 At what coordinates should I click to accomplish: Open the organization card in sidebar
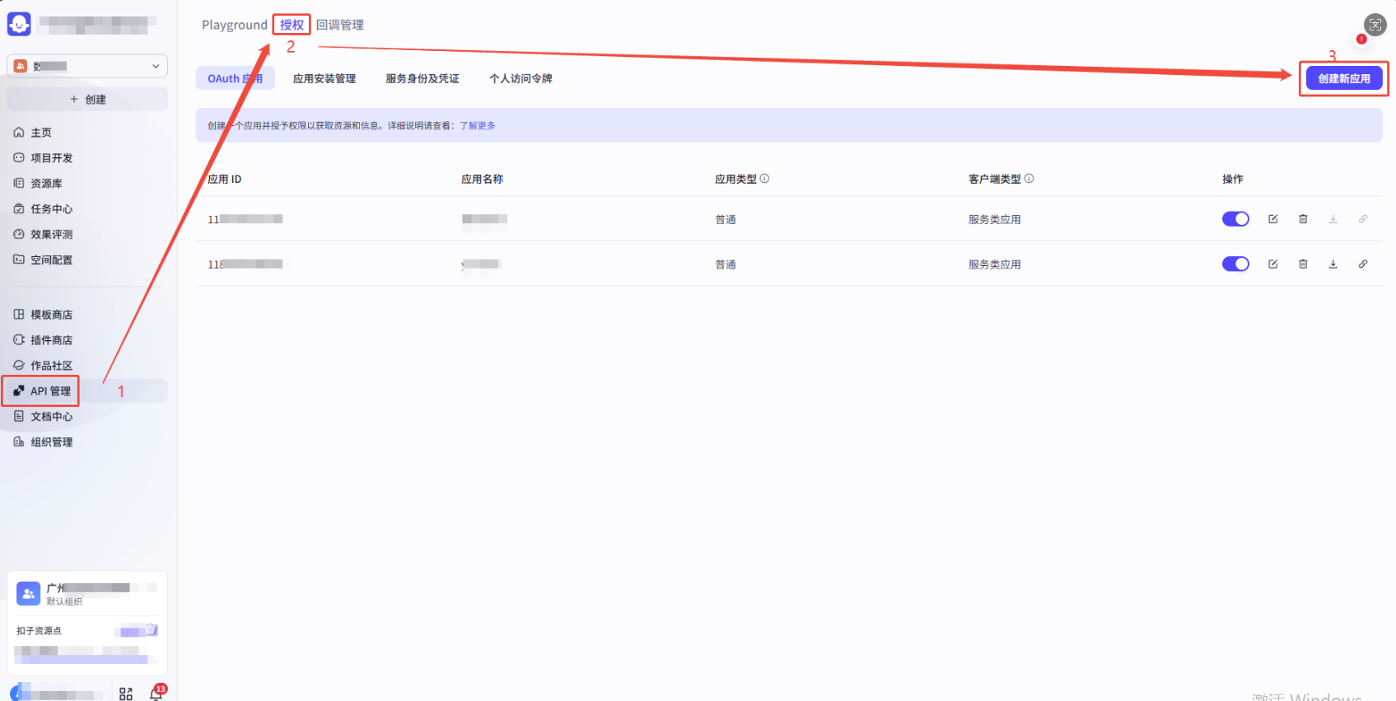tap(87, 593)
